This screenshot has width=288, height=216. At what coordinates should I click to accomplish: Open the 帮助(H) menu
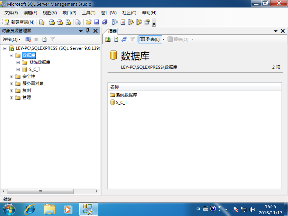149,13
